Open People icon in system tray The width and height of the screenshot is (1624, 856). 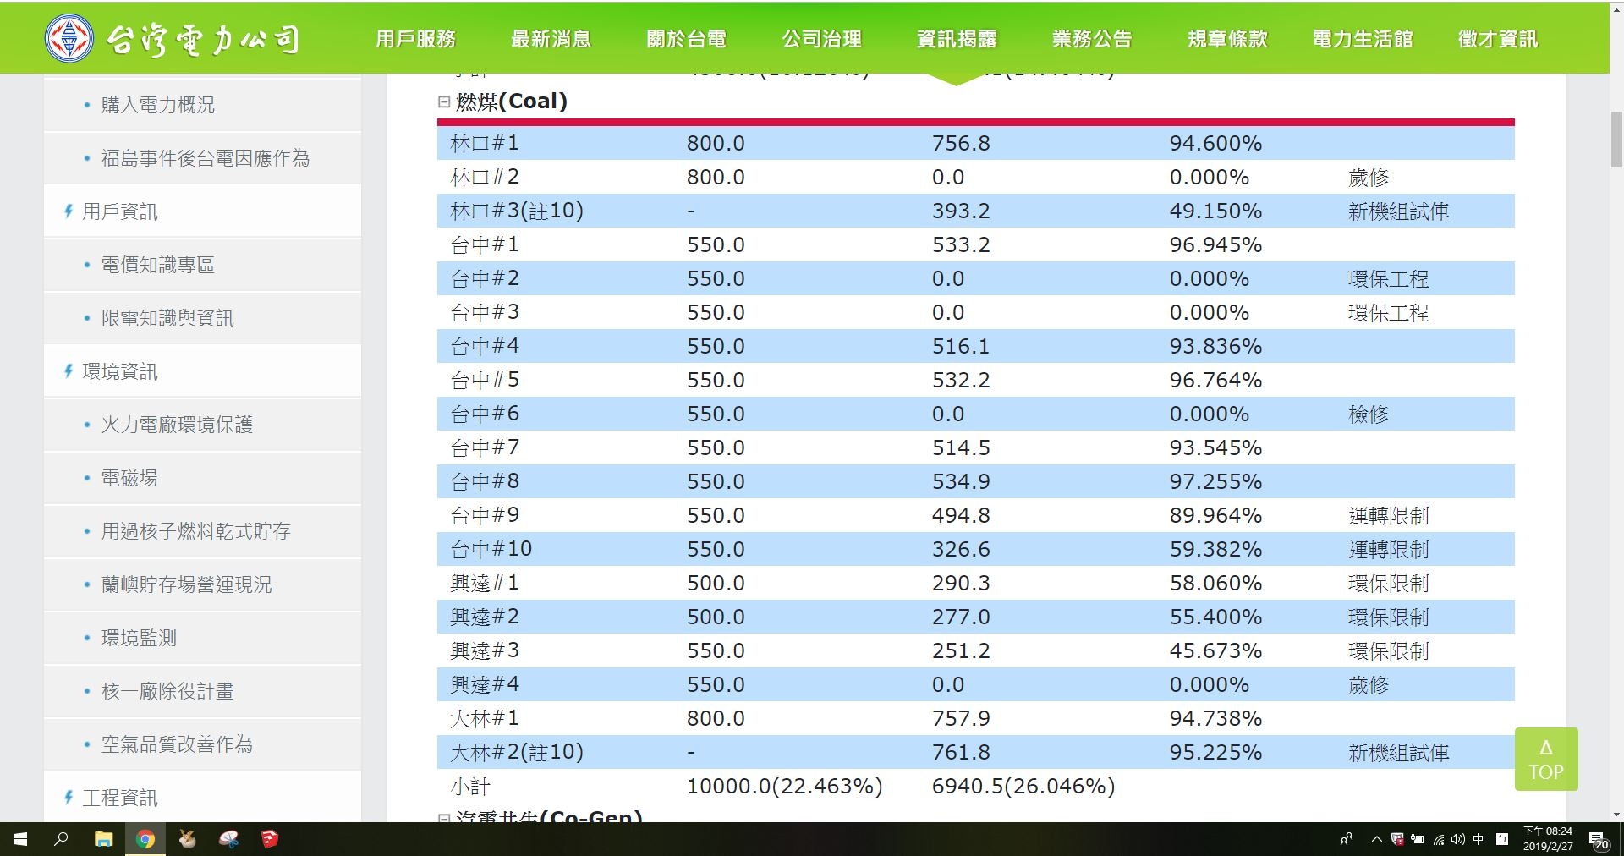pos(1347,839)
